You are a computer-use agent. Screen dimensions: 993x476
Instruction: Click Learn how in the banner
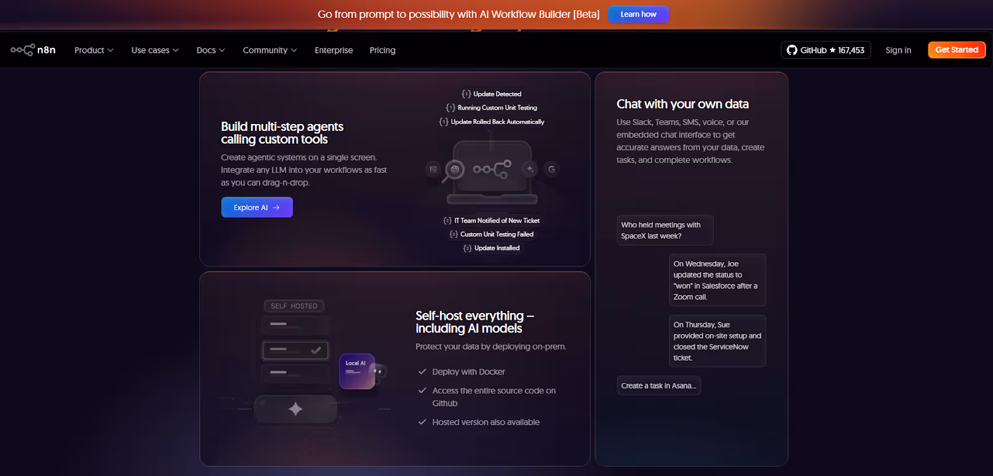[x=638, y=14]
